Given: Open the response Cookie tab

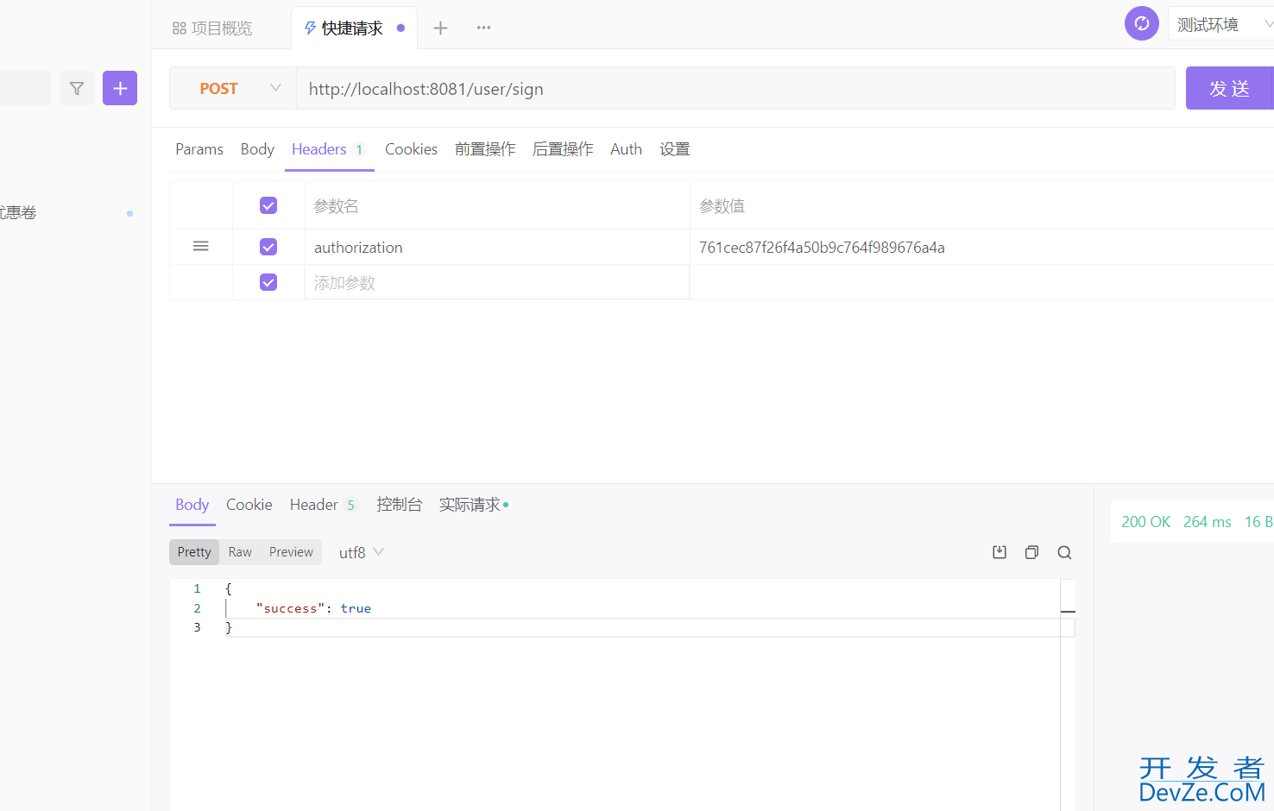Looking at the screenshot, I should tap(249, 505).
